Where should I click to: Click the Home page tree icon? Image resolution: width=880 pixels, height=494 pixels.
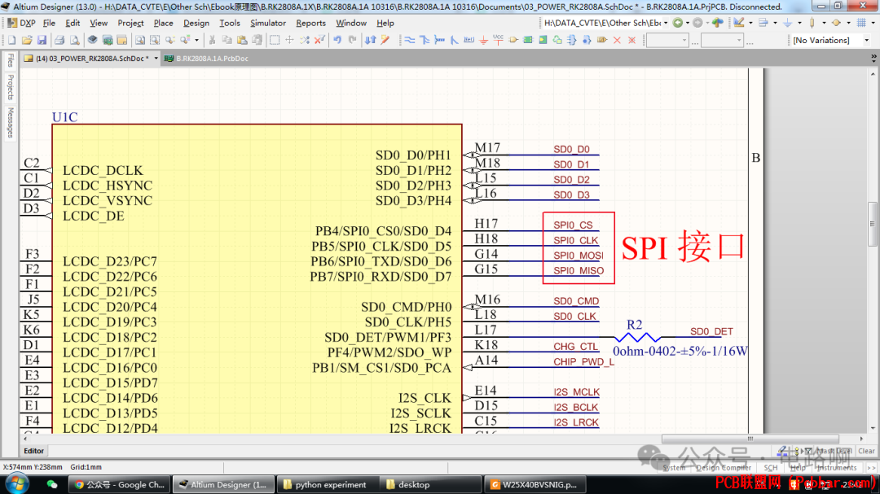pos(717,23)
